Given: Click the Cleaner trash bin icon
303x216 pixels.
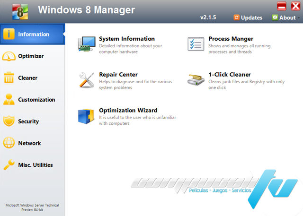Looking at the screenshot, I should (9, 78).
